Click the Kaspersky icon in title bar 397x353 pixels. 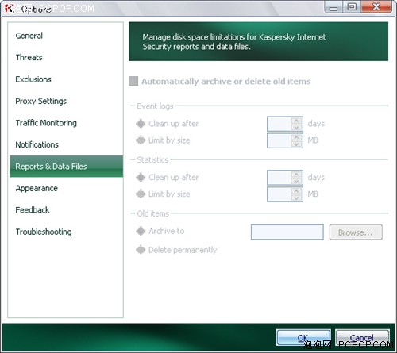pyautogui.click(x=10, y=9)
